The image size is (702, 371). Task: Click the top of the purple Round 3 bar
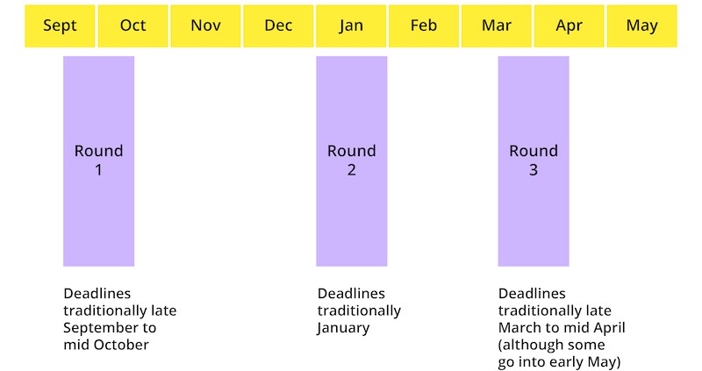point(533,63)
